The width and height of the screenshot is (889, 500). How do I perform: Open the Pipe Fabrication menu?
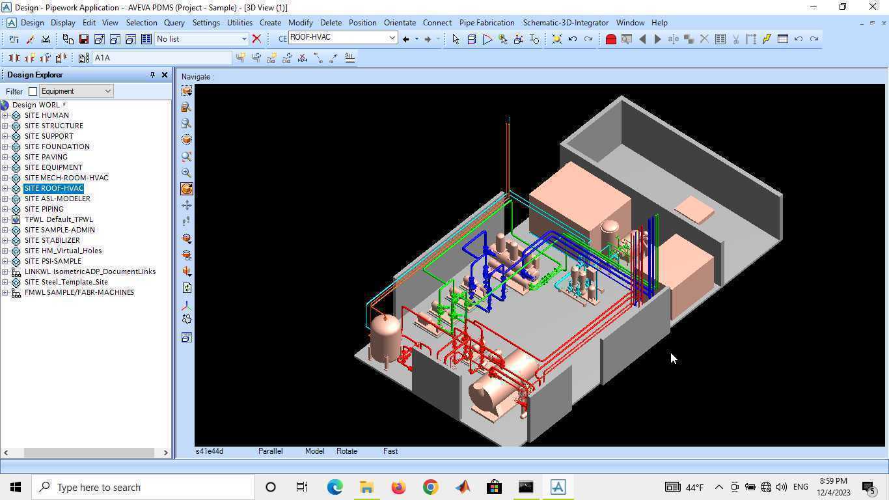click(487, 23)
